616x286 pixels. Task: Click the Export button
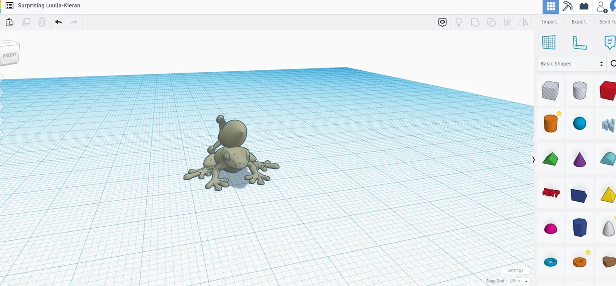pyautogui.click(x=578, y=22)
